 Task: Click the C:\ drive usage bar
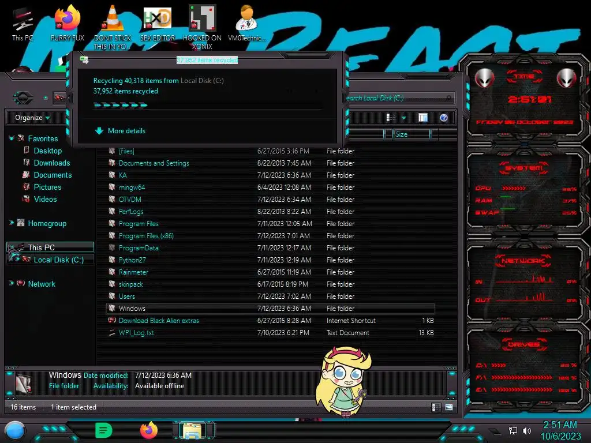click(498, 365)
